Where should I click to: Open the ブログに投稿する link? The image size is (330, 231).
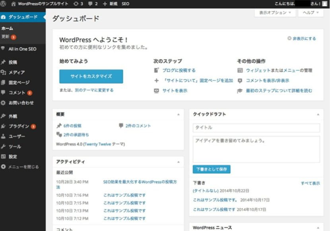(x=179, y=70)
